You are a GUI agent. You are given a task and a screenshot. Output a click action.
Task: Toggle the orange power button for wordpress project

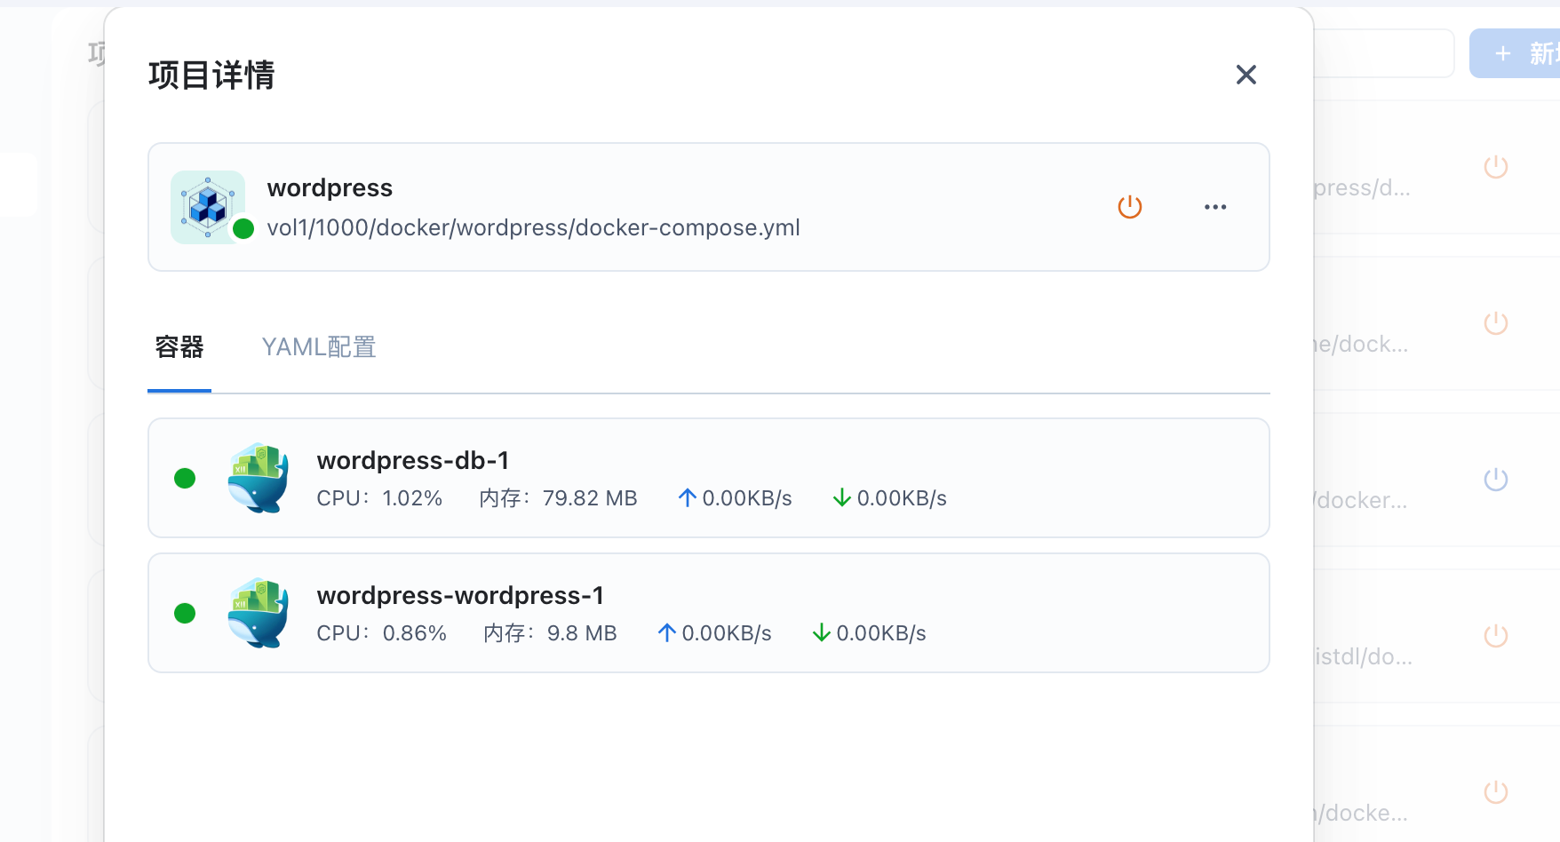tap(1129, 207)
